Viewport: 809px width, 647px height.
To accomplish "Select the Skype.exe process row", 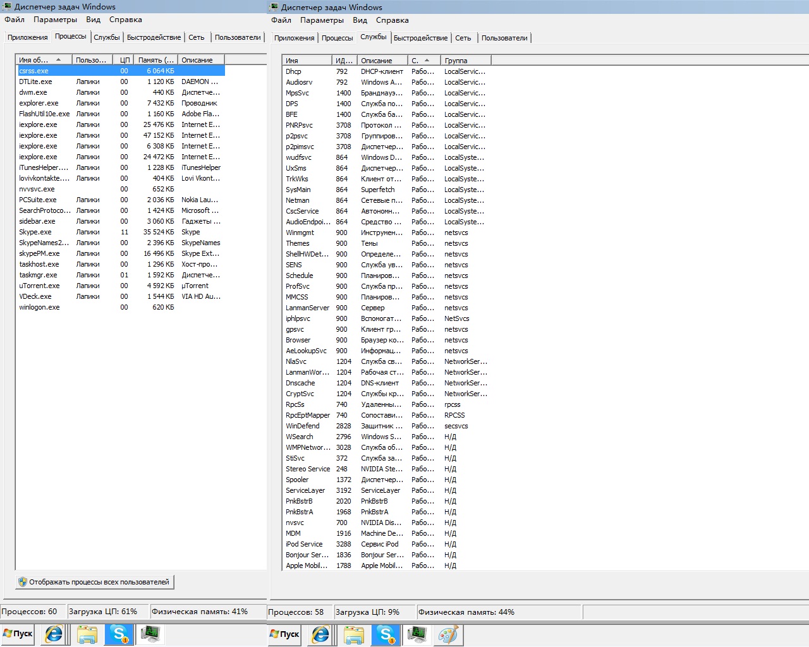I will coord(121,232).
